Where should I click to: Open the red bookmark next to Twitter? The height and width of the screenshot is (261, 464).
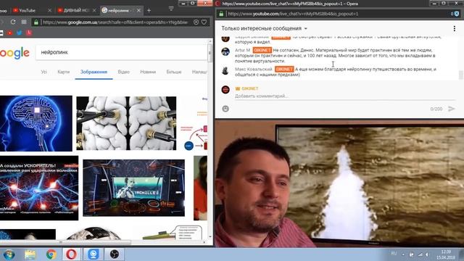tap(29, 33)
